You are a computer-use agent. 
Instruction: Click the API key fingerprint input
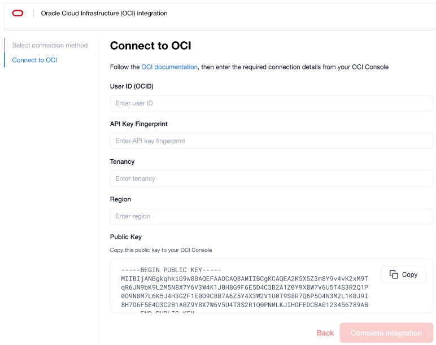pos(271,141)
